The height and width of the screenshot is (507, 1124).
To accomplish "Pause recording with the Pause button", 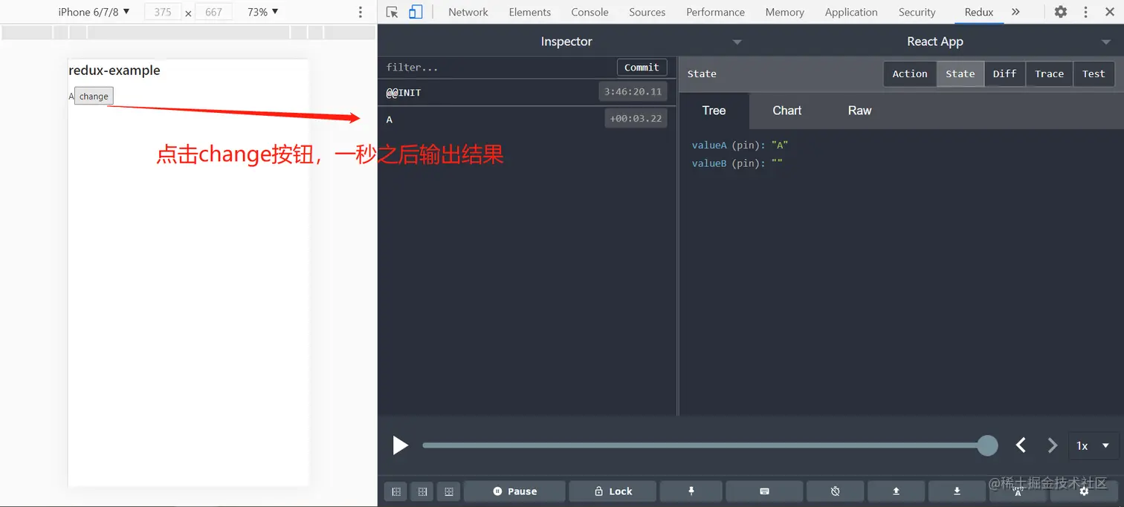I will click(514, 491).
